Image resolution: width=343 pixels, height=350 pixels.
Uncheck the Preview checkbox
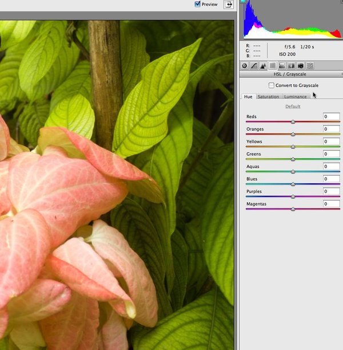[198, 4]
